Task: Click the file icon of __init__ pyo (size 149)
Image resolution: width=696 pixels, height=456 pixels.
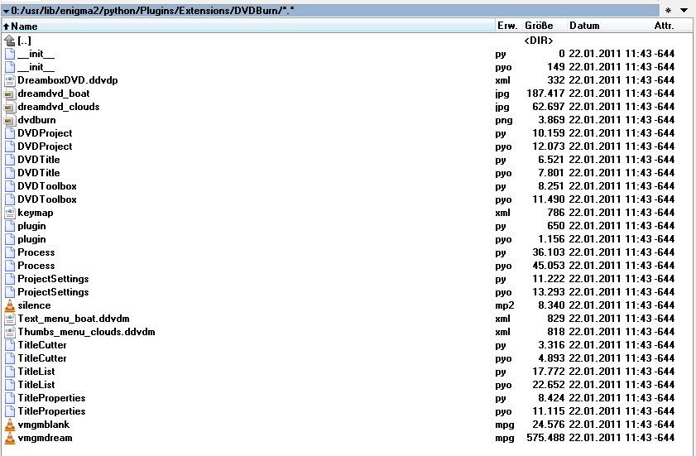Action: (9, 68)
